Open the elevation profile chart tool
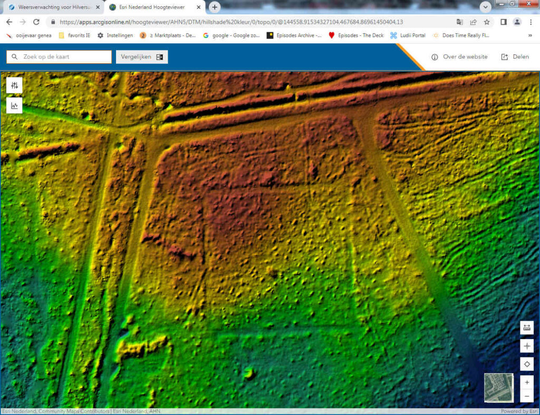This screenshot has height=415, width=540. (14, 105)
